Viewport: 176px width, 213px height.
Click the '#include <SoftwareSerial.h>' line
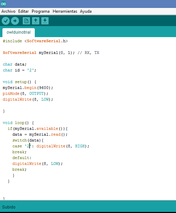point(35,41)
